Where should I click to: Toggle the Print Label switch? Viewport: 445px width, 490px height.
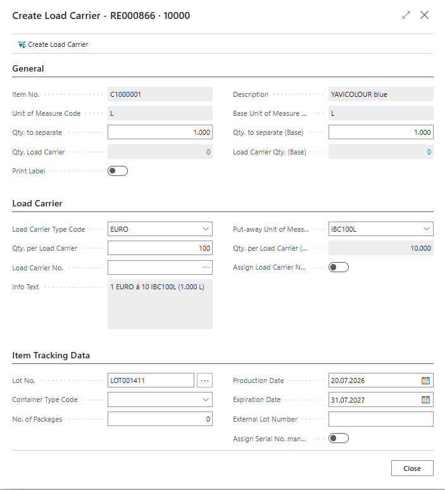tap(118, 171)
